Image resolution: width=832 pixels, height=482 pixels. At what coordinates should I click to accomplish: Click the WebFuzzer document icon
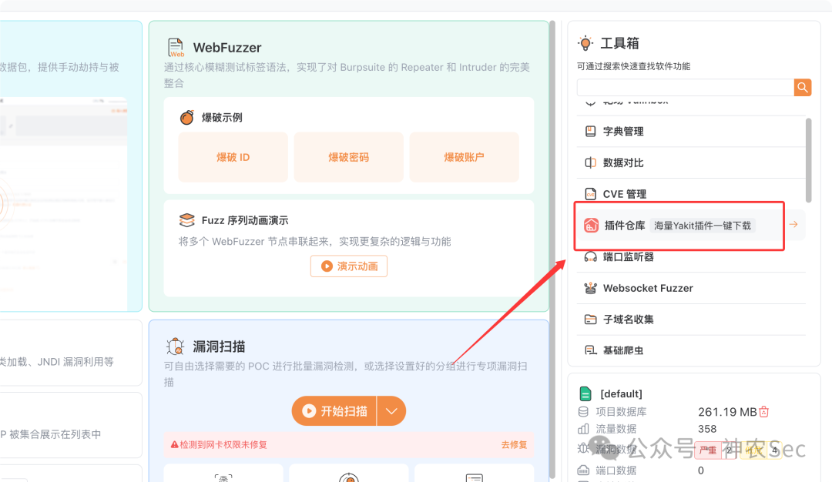176,48
